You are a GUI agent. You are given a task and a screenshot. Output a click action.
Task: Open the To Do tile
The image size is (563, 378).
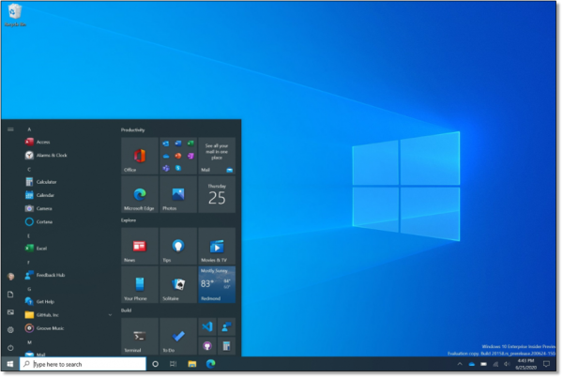tap(178, 336)
